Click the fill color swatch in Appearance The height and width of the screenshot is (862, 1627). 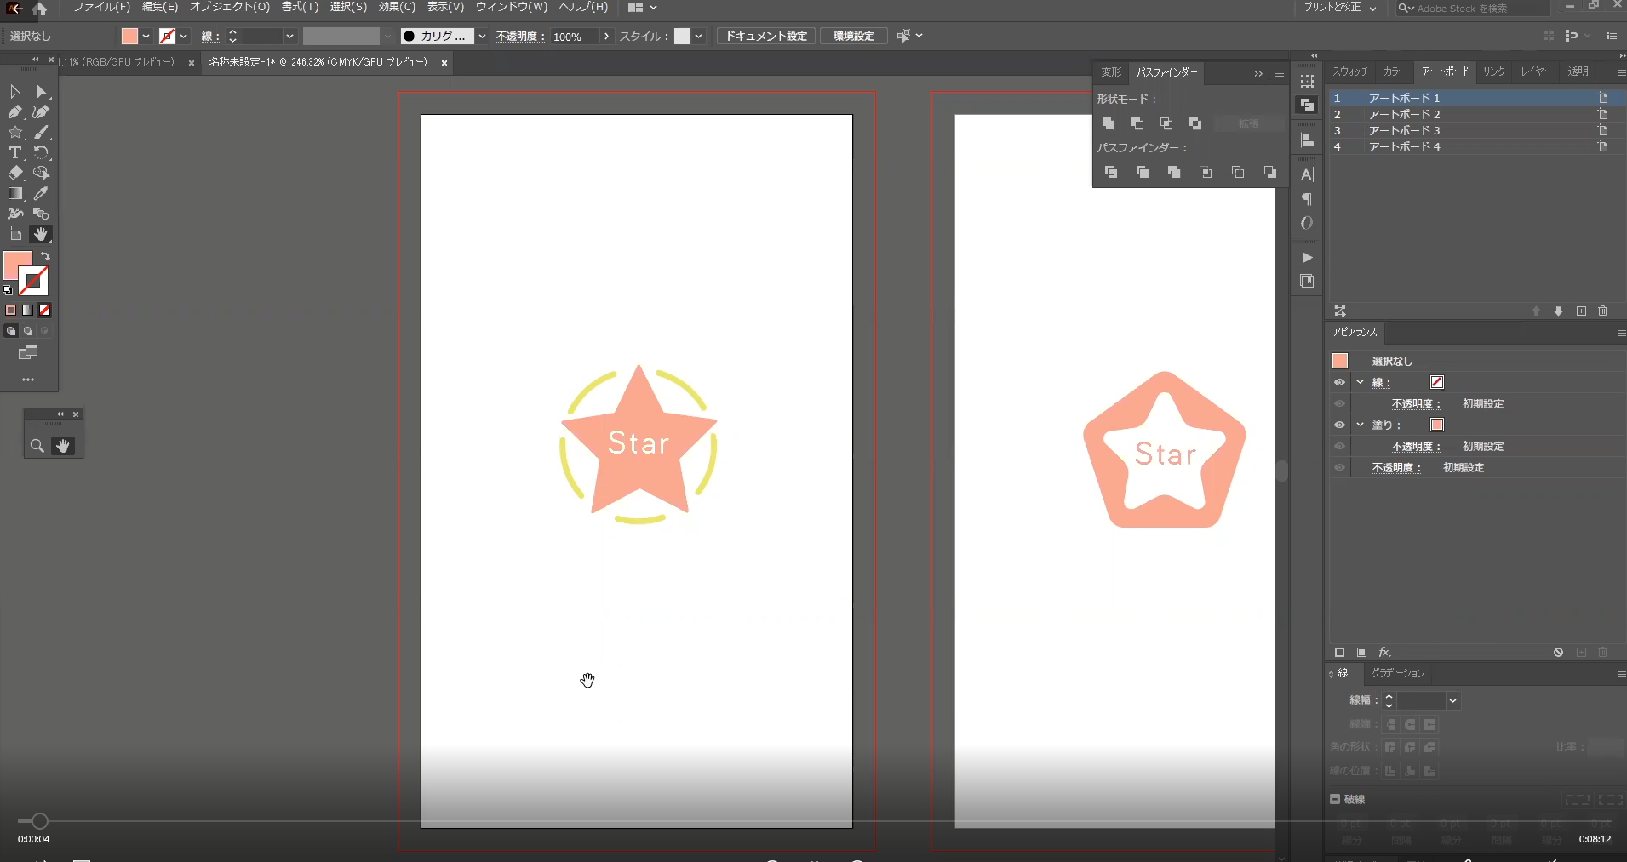click(1437, 425)
